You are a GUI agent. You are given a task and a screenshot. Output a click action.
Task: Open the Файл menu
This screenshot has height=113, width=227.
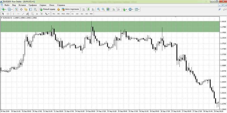click(7, 5)
